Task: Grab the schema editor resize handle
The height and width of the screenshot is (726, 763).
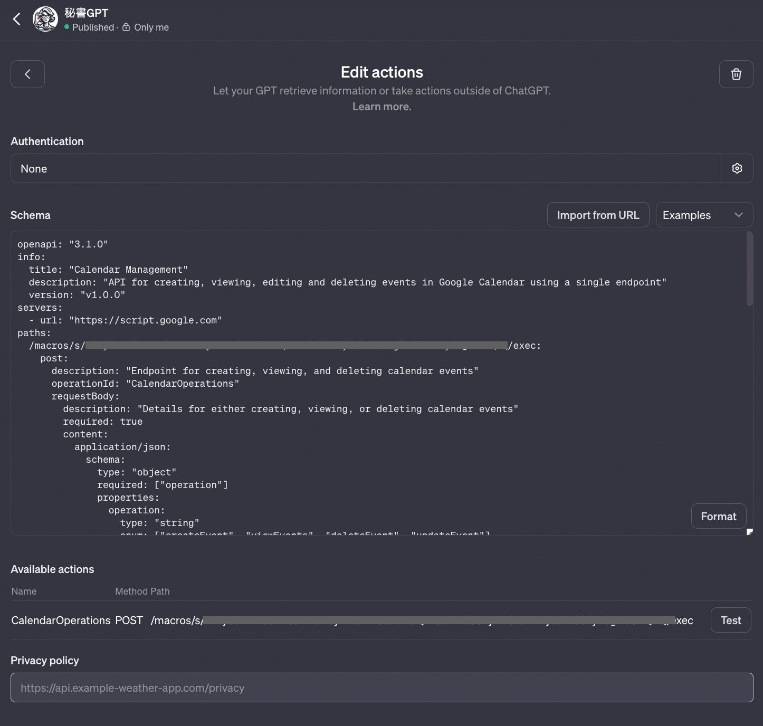Action: pyautogui.click(x=749, y=532)
